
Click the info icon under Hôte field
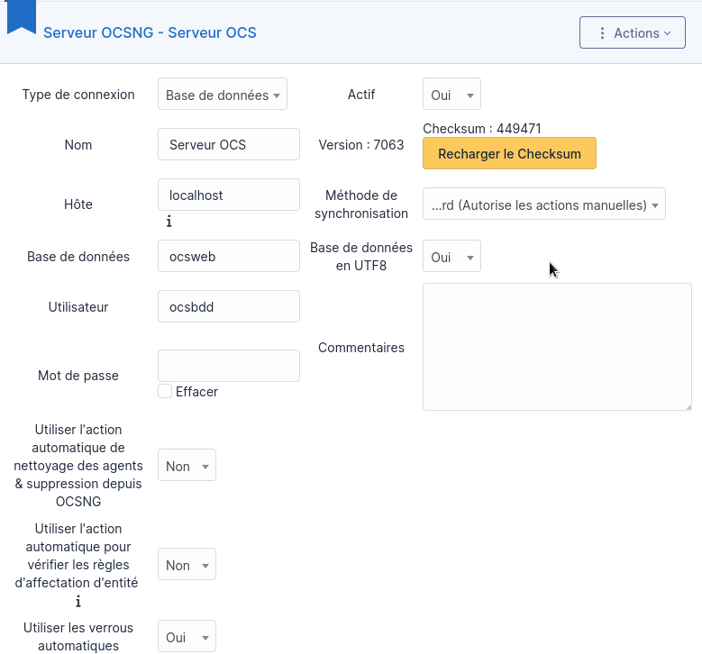(x=169, y=221)
